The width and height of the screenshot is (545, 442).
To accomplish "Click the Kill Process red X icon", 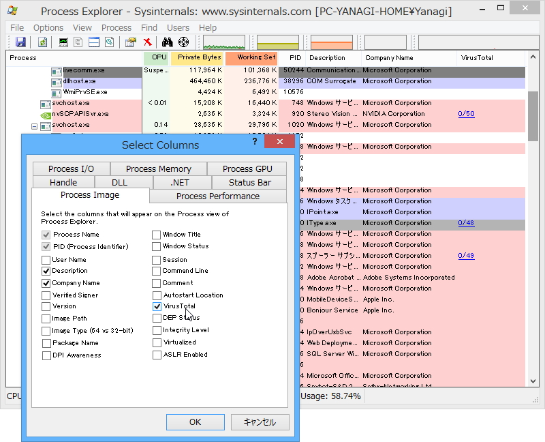I will [147, 42].
